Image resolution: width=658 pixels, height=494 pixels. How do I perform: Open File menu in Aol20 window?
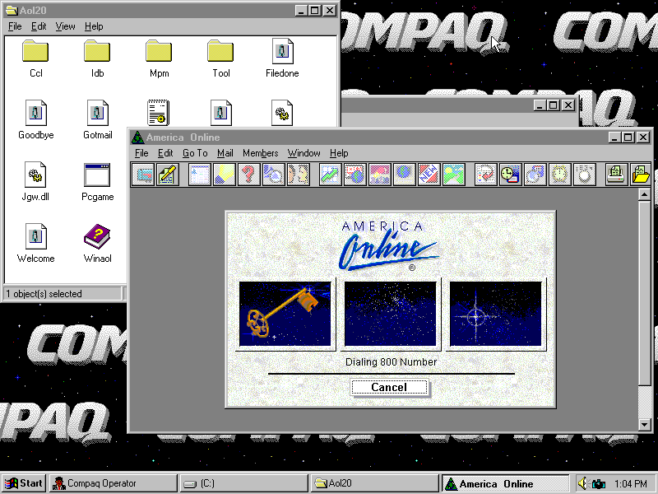click(15, 26)
